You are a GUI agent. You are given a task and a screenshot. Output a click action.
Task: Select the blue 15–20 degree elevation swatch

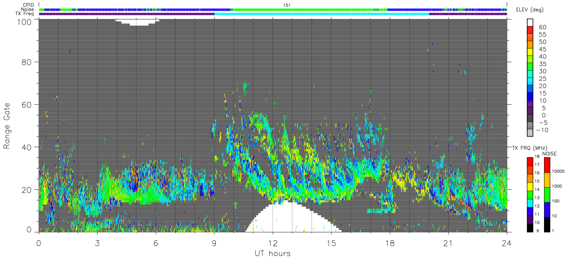click(531, 90)
